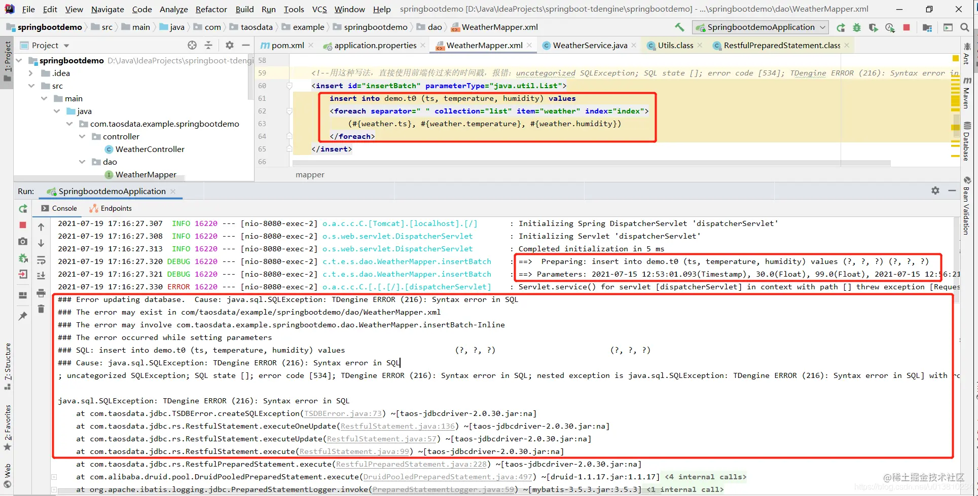Click the print icon in the console sidebar
The image size is (978, 496).
click(41, 293)
